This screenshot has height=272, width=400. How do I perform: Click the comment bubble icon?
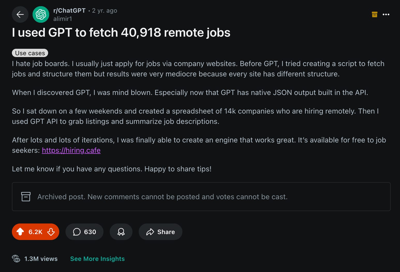[x=77, y=232]
